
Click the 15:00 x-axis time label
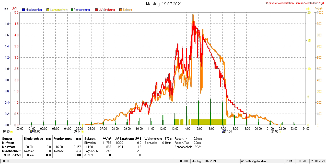[198, 128]
